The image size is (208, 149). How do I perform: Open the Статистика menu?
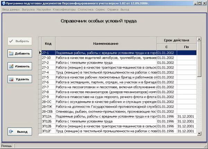coord(86,10)
